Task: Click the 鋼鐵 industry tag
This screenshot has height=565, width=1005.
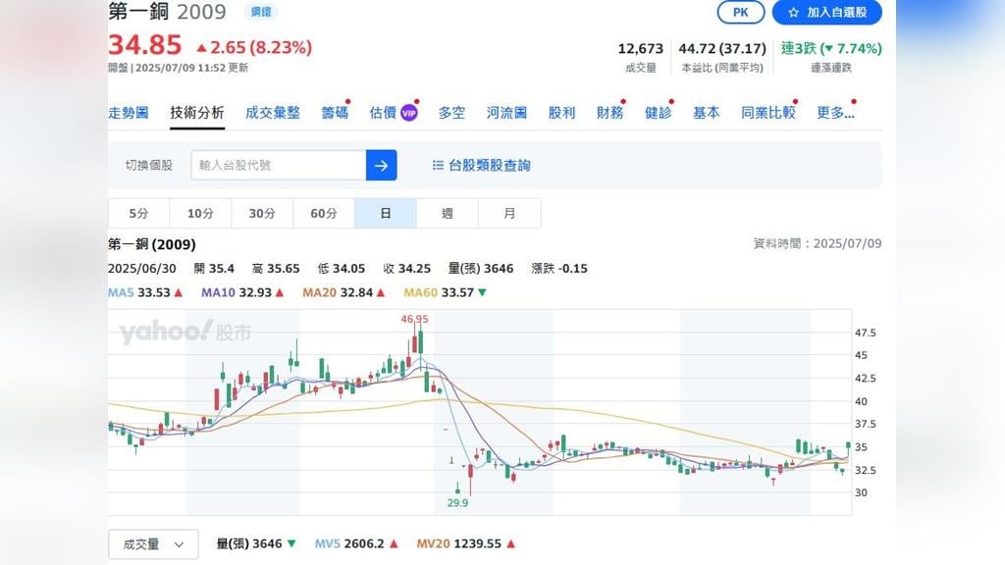Action: [261, 13]
